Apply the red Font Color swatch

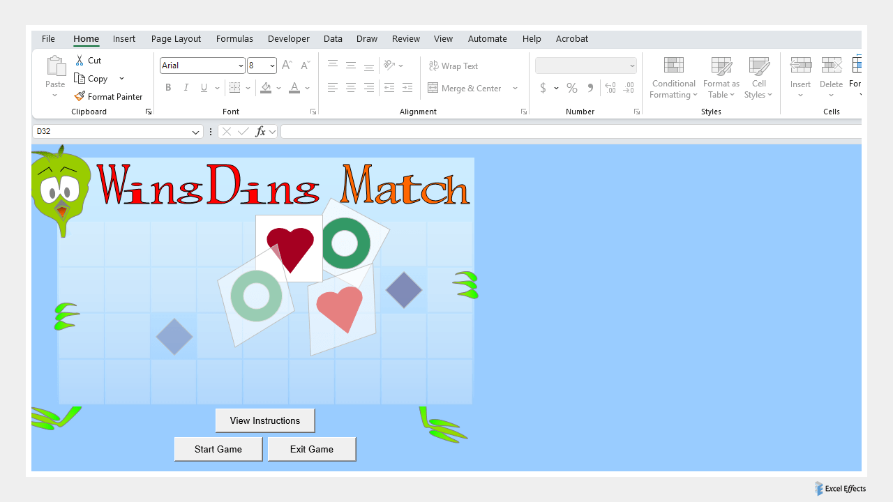point(294,88)
